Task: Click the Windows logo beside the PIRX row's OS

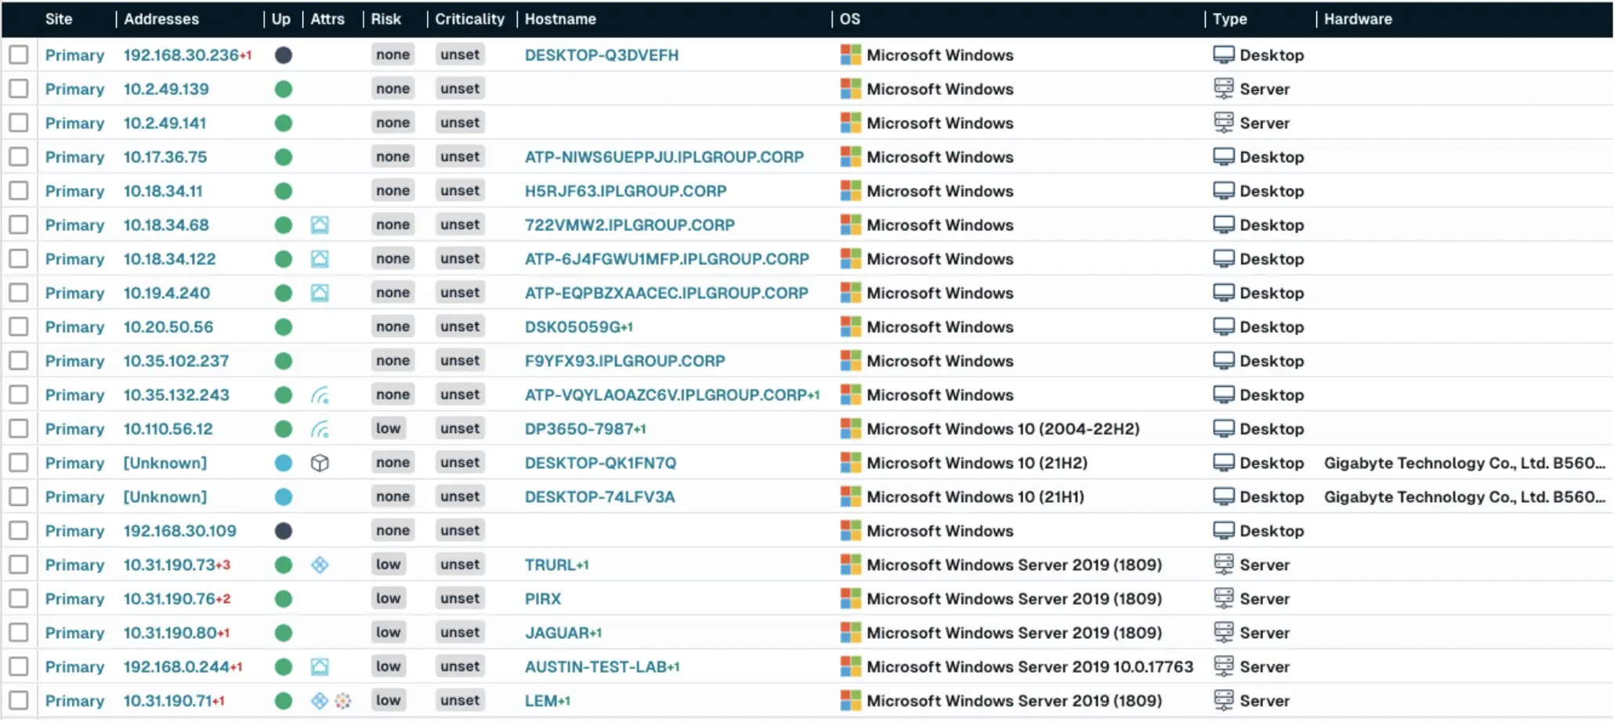Action: (850, 599)
